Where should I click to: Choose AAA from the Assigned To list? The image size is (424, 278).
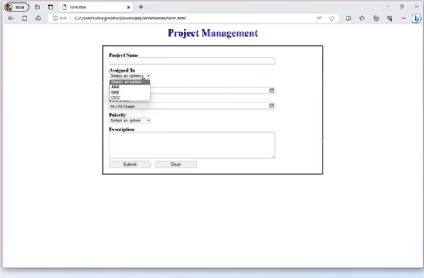coord(130,87)
